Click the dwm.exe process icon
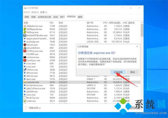The image size is (168, 118). pyautogui.click(x=25, y=79)
